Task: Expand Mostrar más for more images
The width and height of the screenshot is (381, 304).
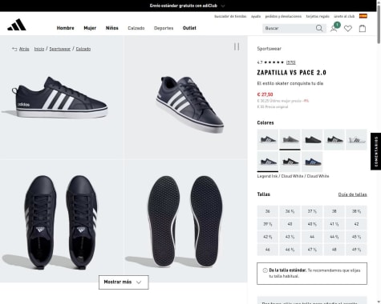Action: click(124, 282)
